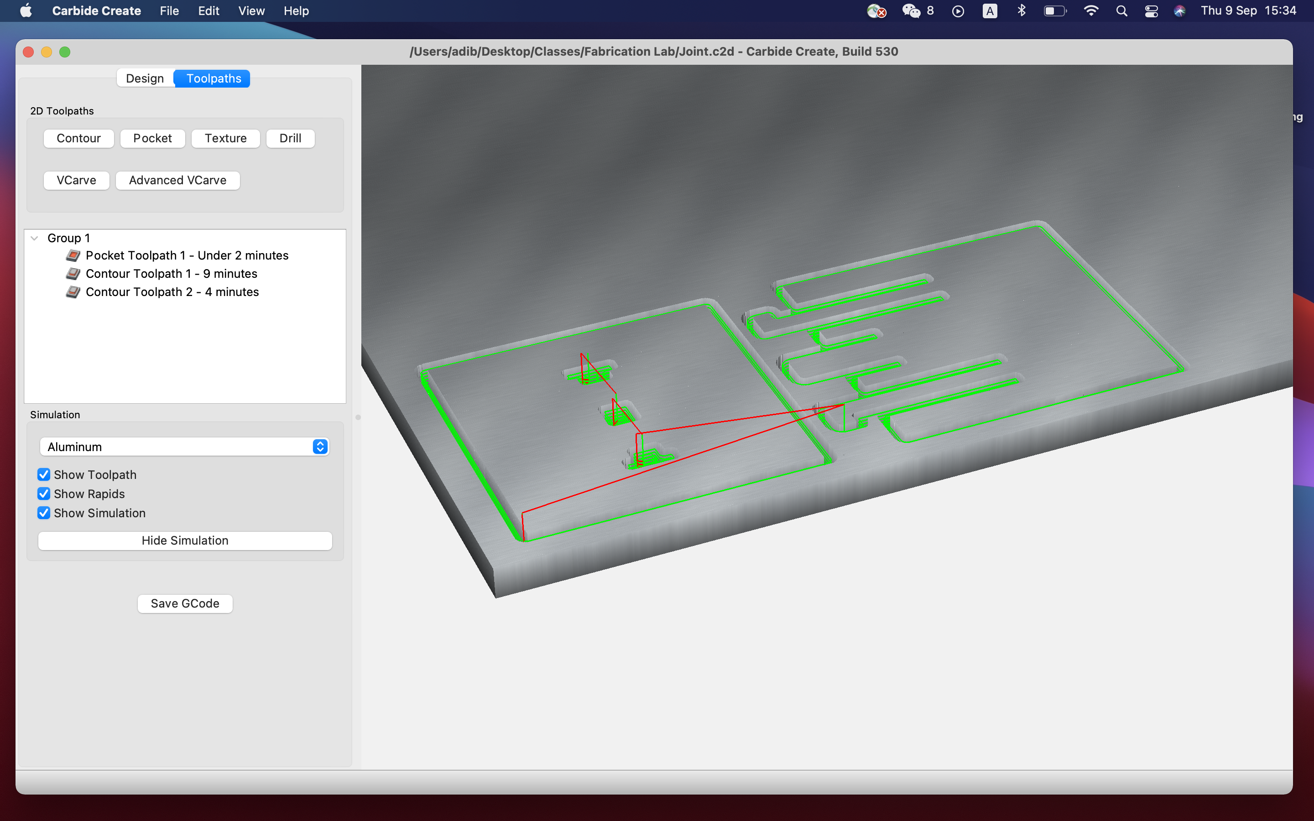This screenshot has height=821, width=1314.
Task: Create an Advanced VCarve toolpath
Action: pyautogui.click(x=178, y=180)
